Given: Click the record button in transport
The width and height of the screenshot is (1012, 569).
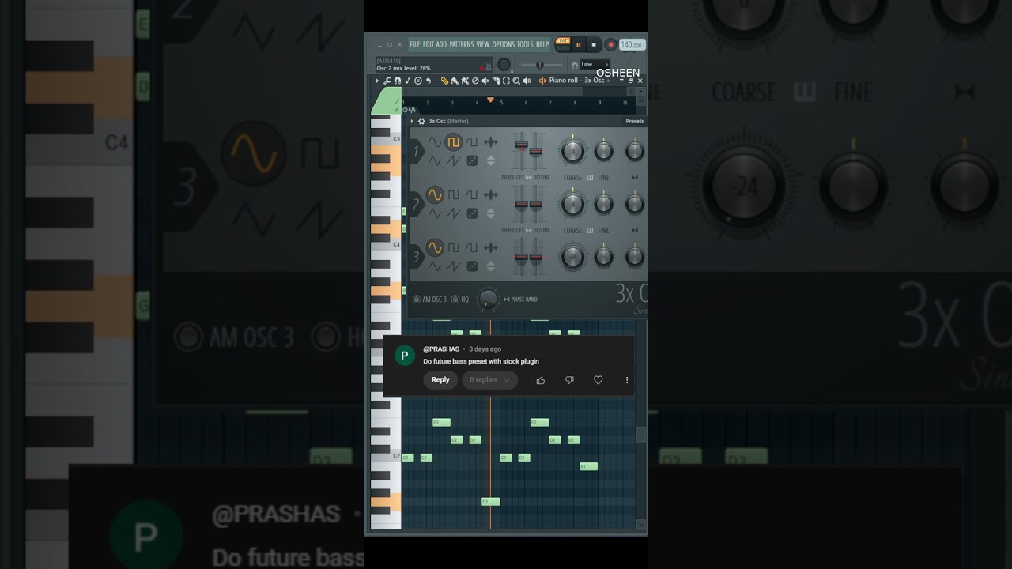Looking at the screenshot, I should coord(610,45).
